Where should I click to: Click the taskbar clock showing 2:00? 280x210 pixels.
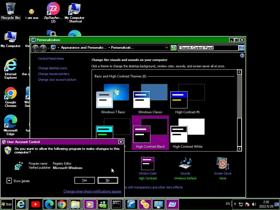click(266, 204)
